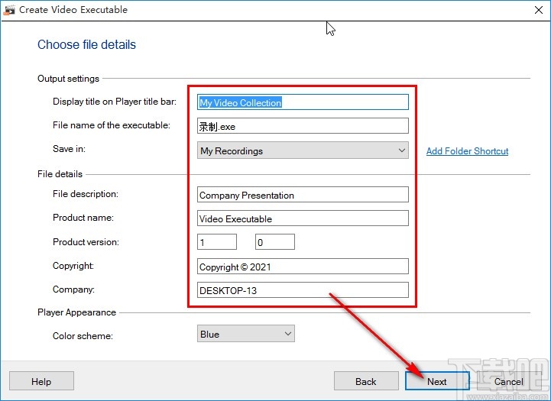Click the major product version box
The width and height of the screenshot is (551, 401).
click(x=216, y=242)
